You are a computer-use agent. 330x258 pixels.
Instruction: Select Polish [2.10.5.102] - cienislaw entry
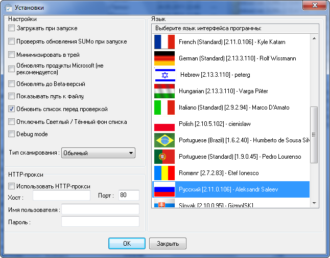(x=231, y=124)
